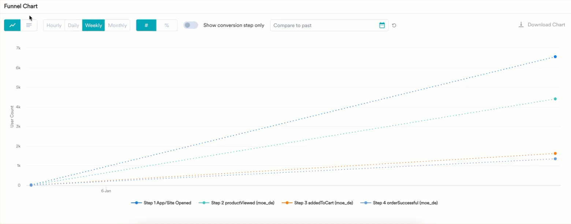Select Hourly granularity tab
The width and height of the screenshot is (571, 224).
[54, 25]
